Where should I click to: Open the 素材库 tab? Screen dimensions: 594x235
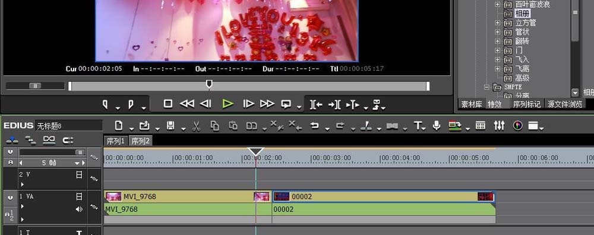point(471,104)
